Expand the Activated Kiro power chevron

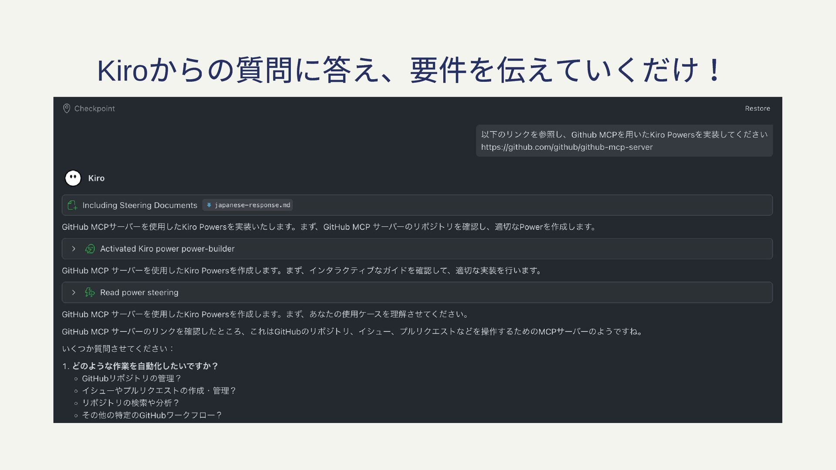74,249
